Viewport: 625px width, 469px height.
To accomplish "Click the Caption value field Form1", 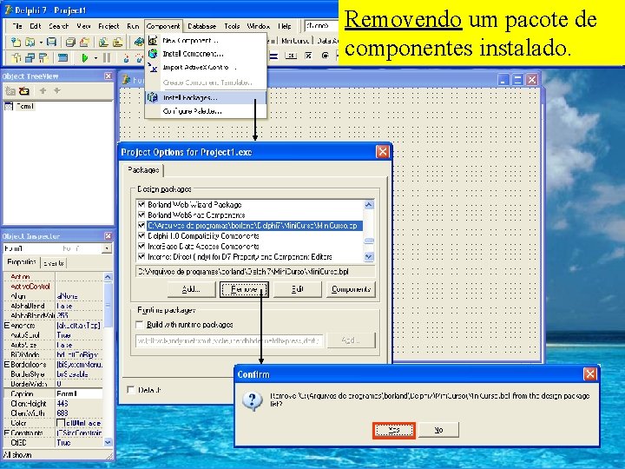I will [79, 393].
